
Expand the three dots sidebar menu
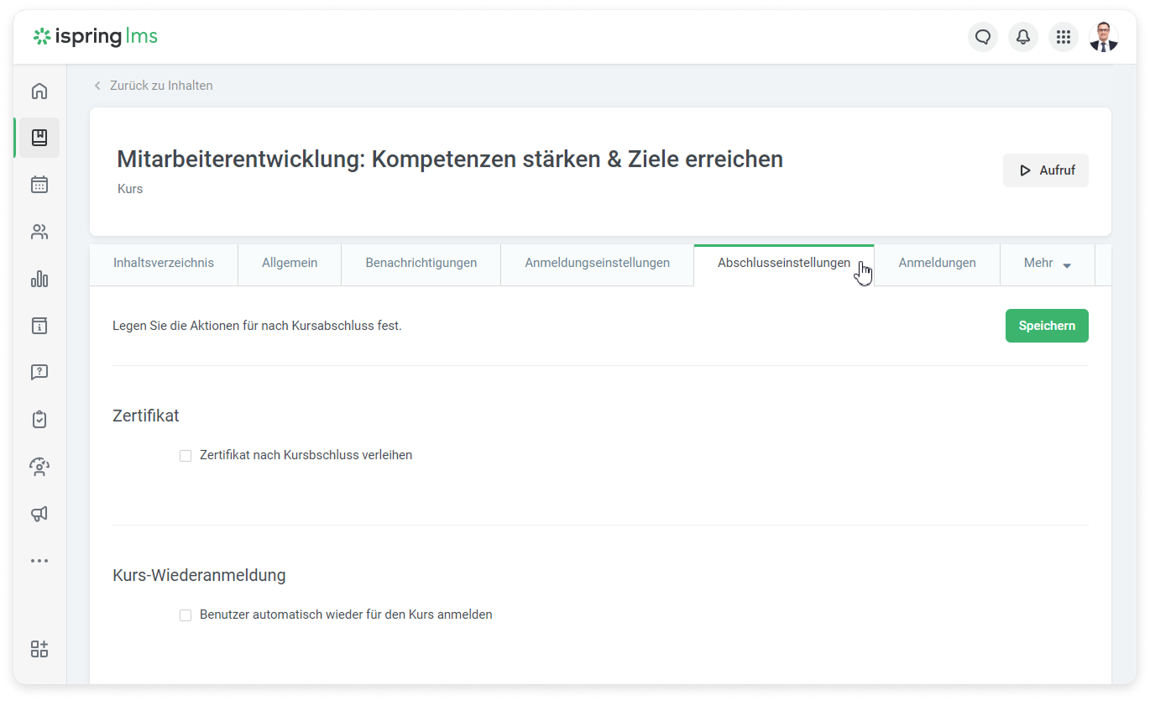point(39,561)
